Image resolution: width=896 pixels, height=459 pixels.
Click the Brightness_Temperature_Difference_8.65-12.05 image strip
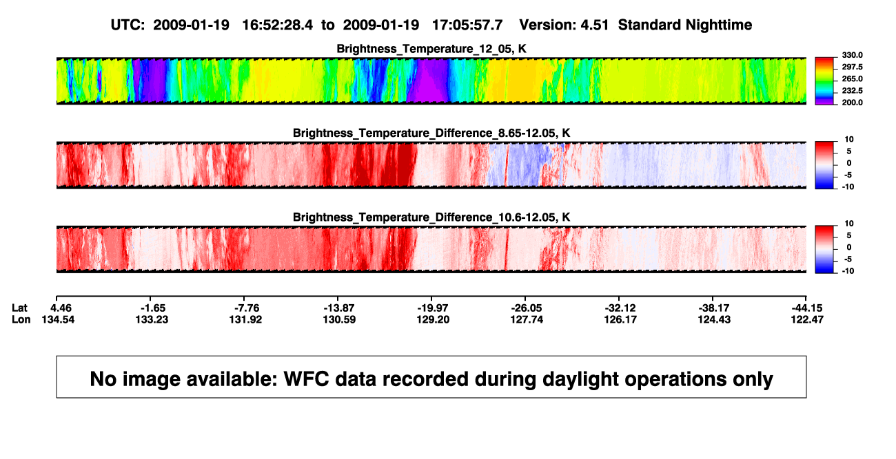pos(431,164)
